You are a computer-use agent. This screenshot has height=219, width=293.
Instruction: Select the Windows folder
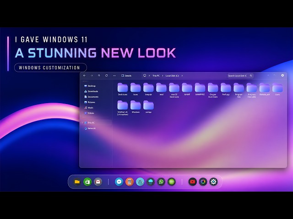136,107
